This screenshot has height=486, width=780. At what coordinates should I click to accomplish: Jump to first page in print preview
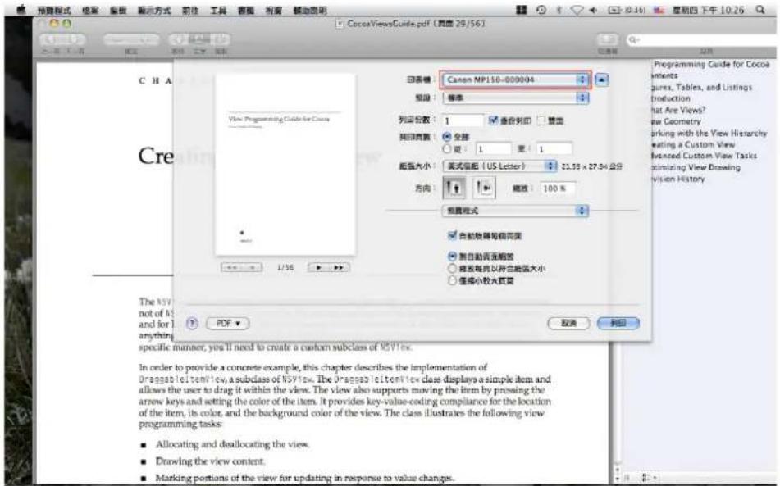click(x=231, y=267)
